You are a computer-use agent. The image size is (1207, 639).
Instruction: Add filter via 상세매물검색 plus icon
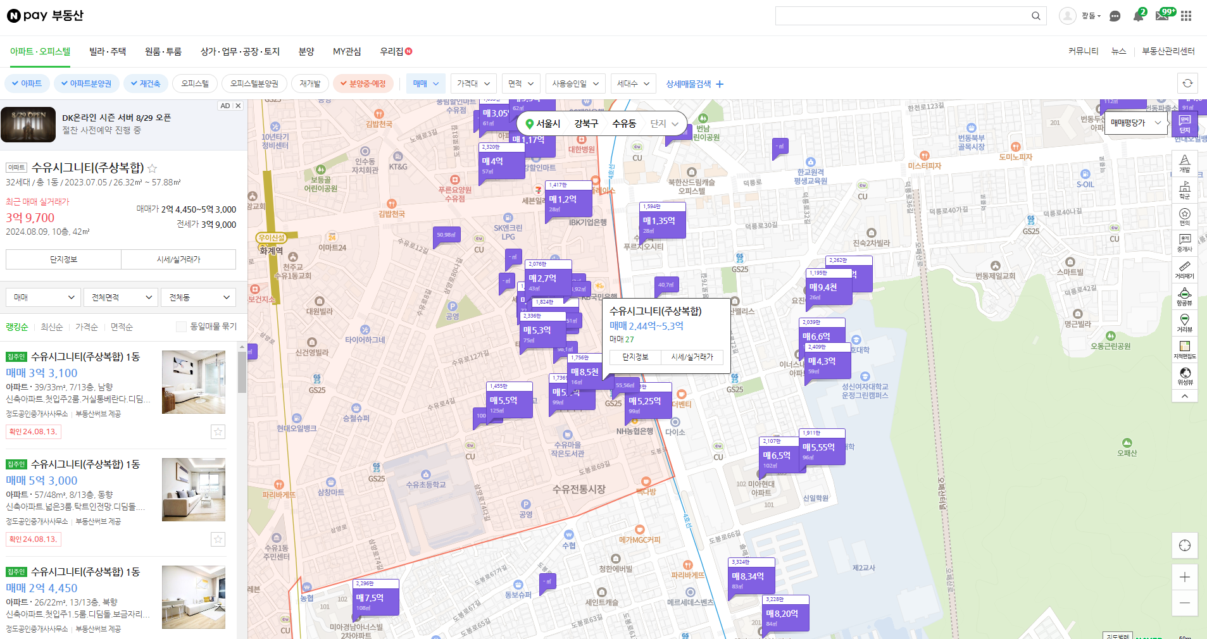[720, 84]
